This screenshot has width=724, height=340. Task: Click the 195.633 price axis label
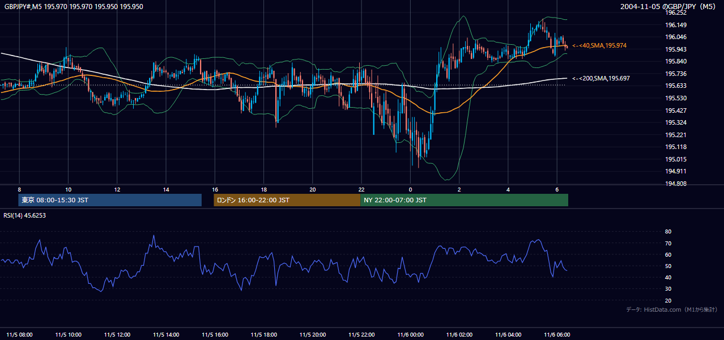tap(676, 86)
